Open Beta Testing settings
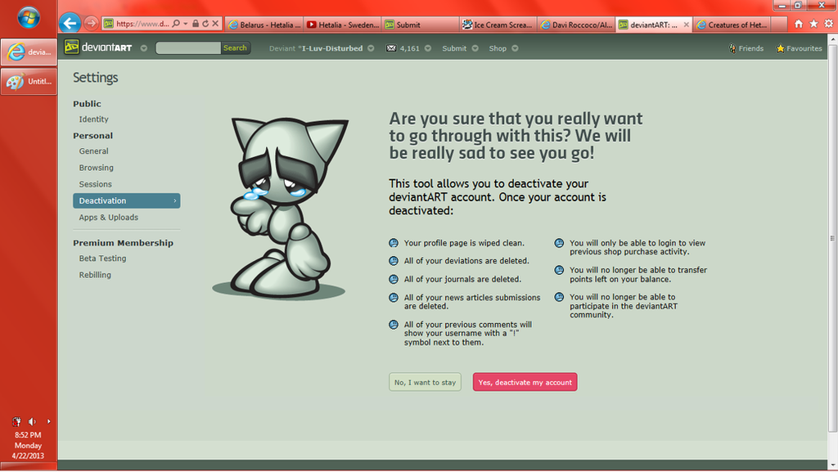This screenshot has height=472, width=838. (102, 258)
